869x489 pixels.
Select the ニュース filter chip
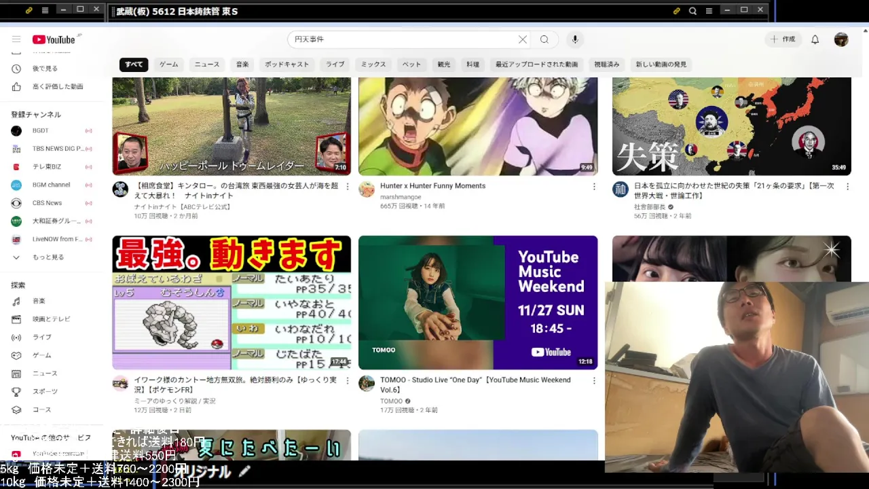click(x=207, y=65)
